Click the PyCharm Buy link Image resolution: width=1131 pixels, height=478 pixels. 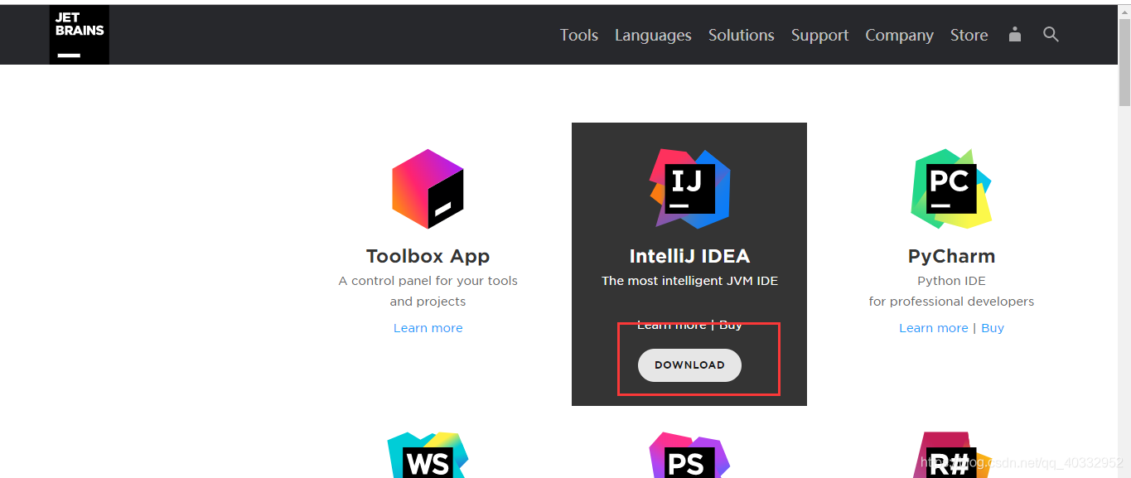point(993,328)
